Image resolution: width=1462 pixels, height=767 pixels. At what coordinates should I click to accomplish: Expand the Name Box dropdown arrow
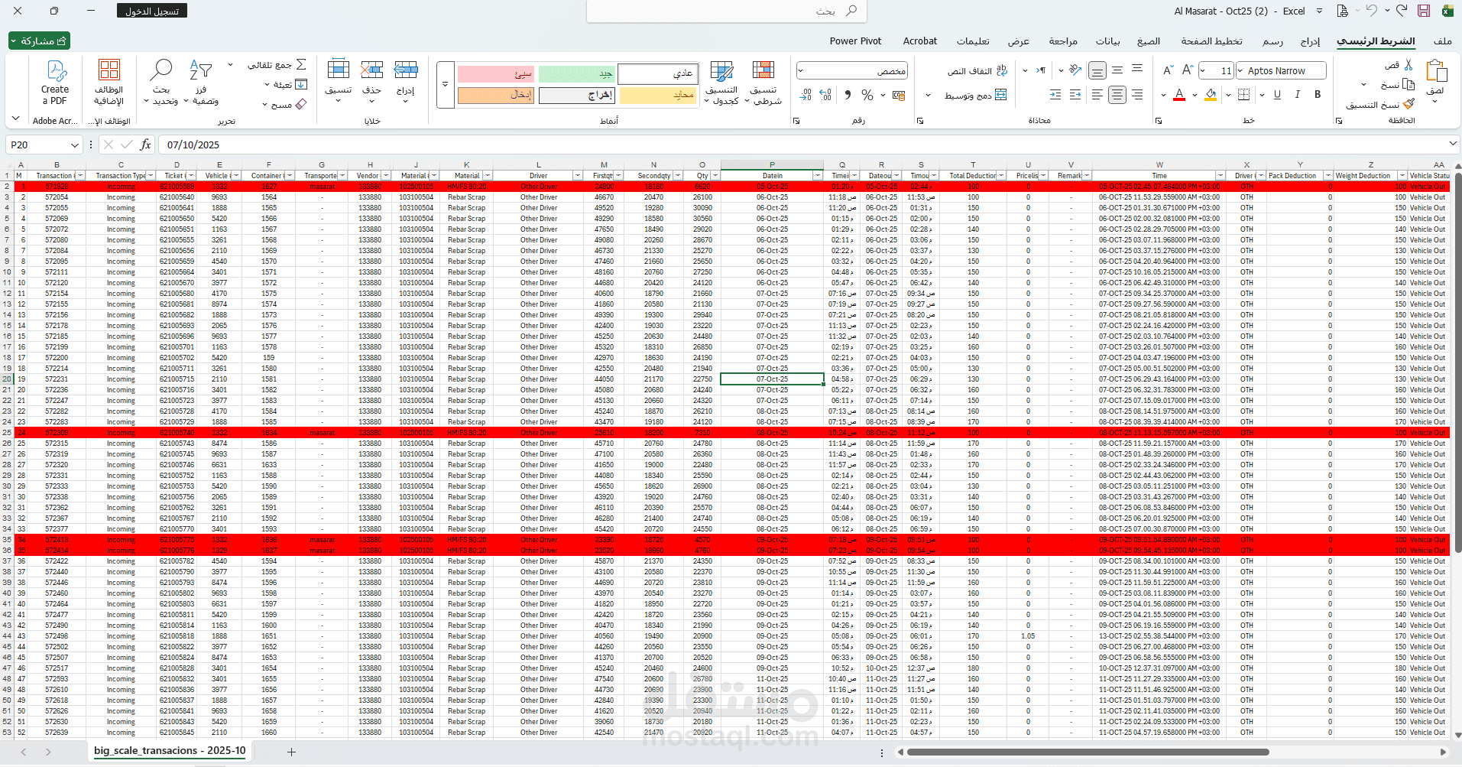click(x=74, y=145)
